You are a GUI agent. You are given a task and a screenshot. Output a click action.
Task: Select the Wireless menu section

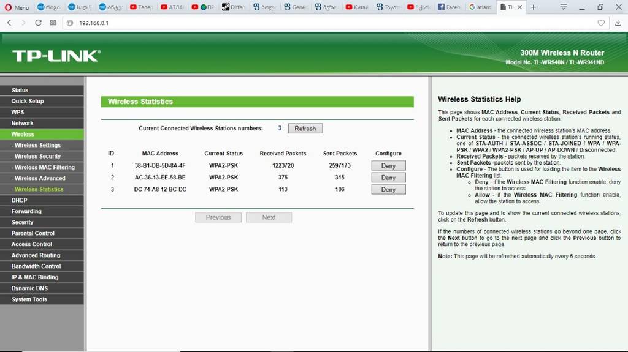[42, 134]
